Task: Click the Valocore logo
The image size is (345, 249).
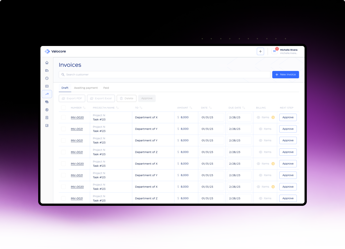Action: (55, 51)
